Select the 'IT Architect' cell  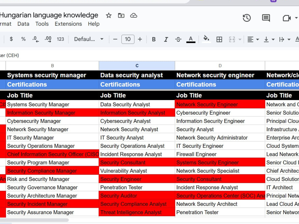[x=282, y=187]
